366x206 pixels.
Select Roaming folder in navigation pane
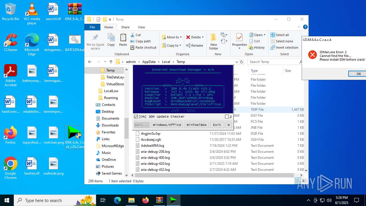(111, 98)
